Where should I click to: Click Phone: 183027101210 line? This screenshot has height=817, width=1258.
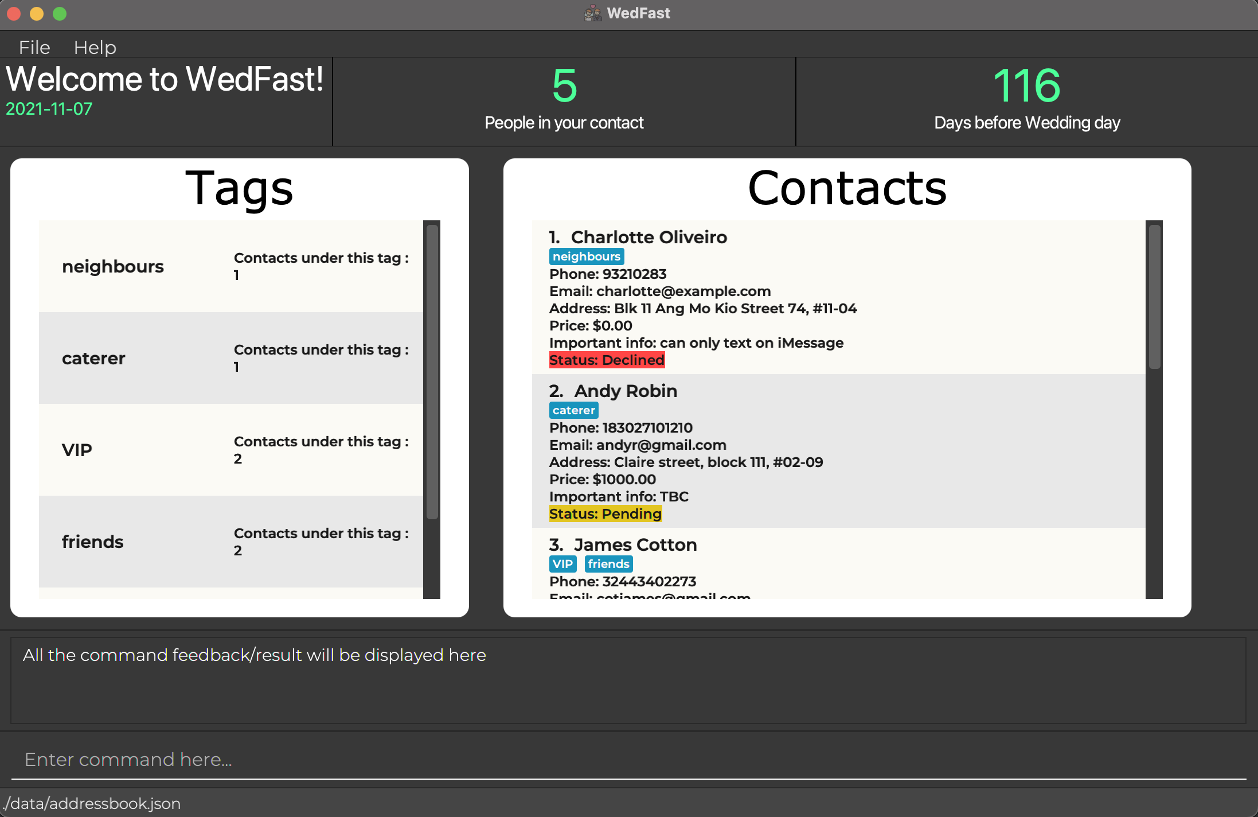point(621,427)
